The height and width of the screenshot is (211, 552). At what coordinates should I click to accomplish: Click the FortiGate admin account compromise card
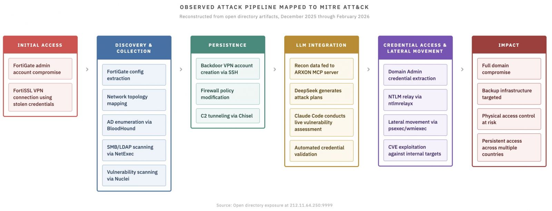click(40, 69)
